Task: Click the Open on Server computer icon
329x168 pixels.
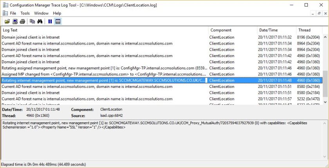Action: pyautogui.click(x=15, y=21)
